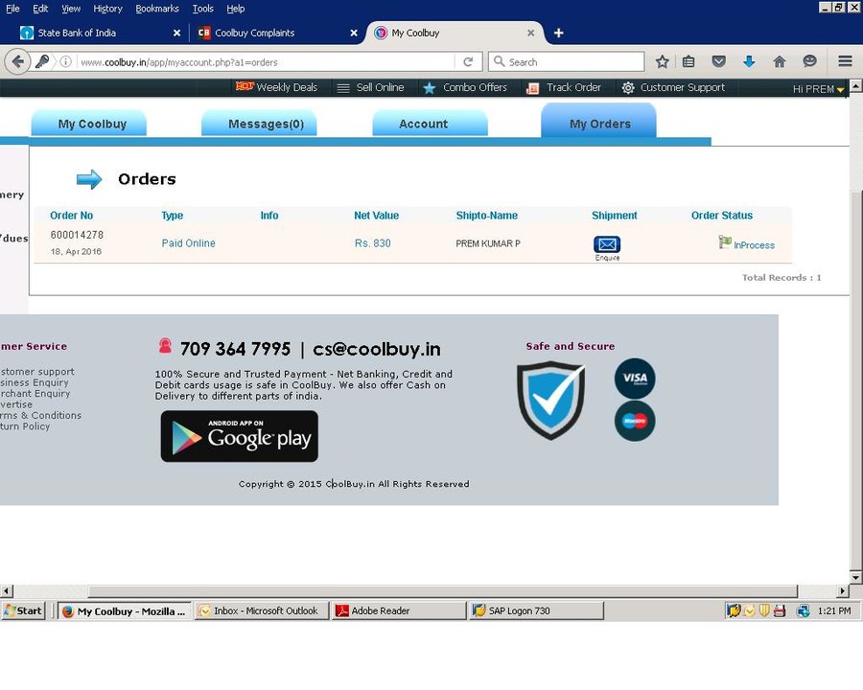Click the Visa payment logo
This screenshot has width=863, height=690.
(x=635, y=378)
